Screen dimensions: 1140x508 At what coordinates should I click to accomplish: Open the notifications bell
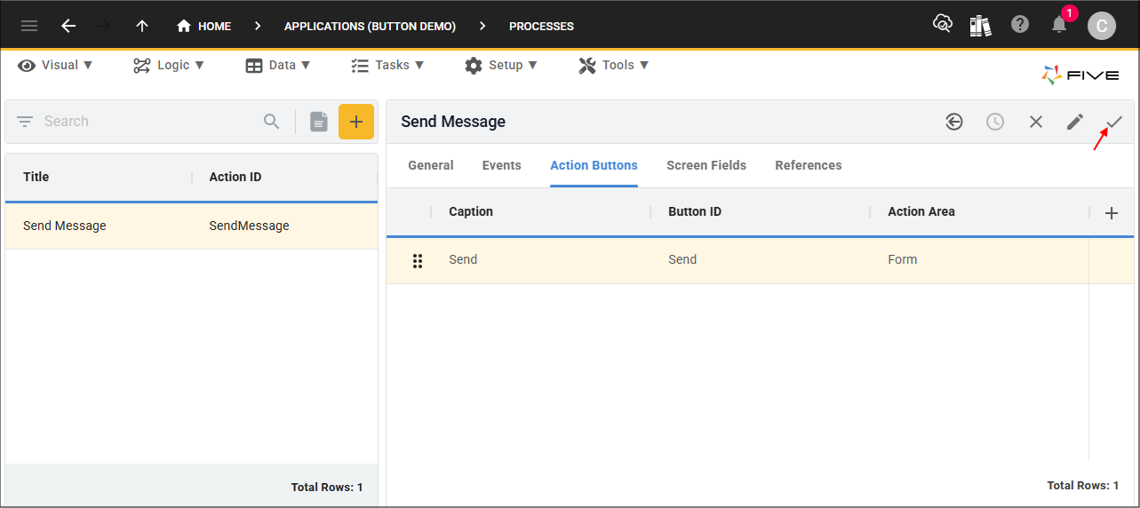tap(1059, 25)
